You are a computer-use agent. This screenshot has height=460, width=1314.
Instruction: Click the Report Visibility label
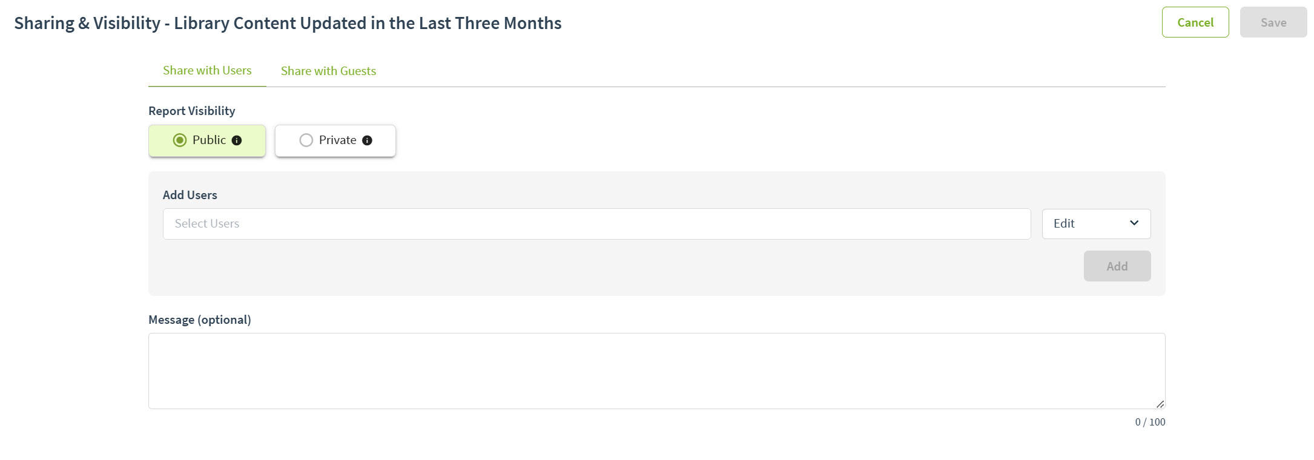[x=191, y=111]
